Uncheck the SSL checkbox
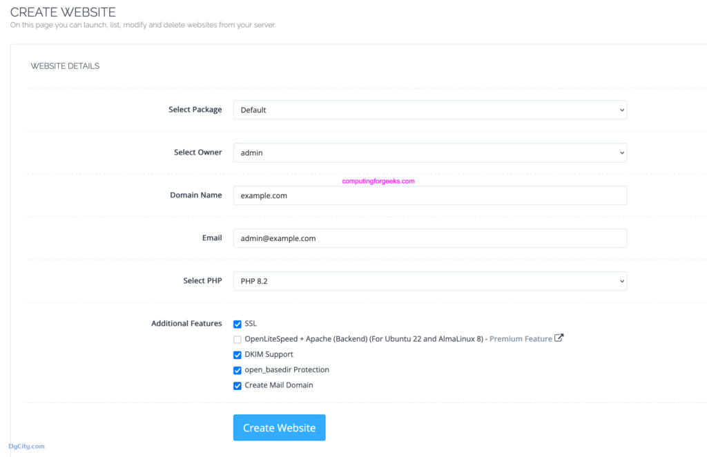707x457 pixels. pos(238,324)
